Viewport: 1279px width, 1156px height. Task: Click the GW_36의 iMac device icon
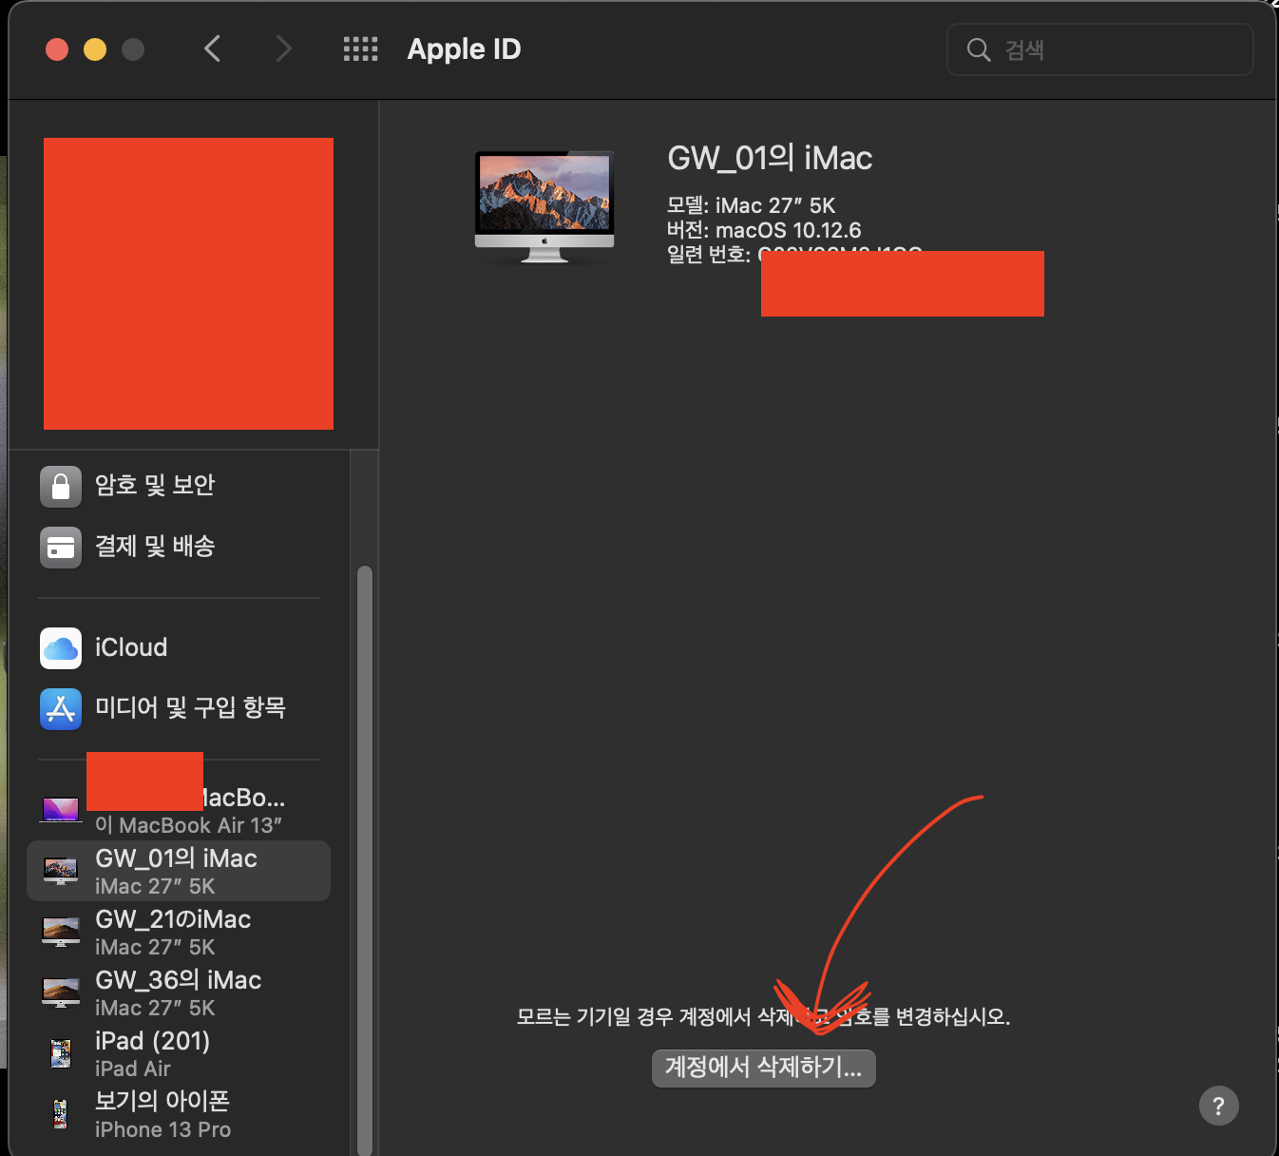click(61, 992)
